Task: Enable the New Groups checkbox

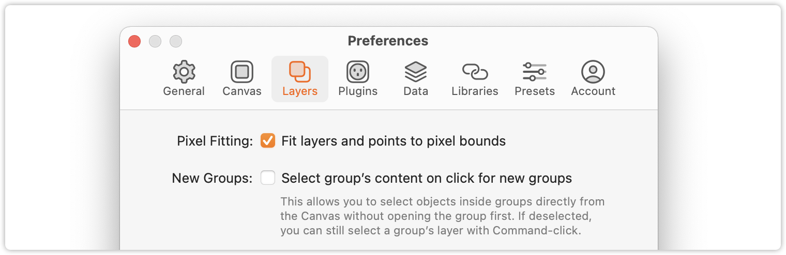Action: [x=268, y=178]
